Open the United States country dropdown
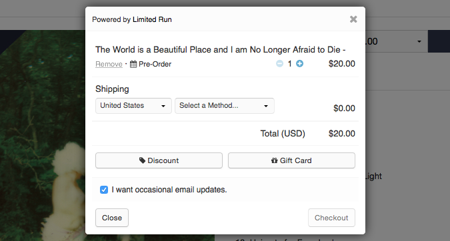Screen dimensions: 450x241 (x=133, y=106)
